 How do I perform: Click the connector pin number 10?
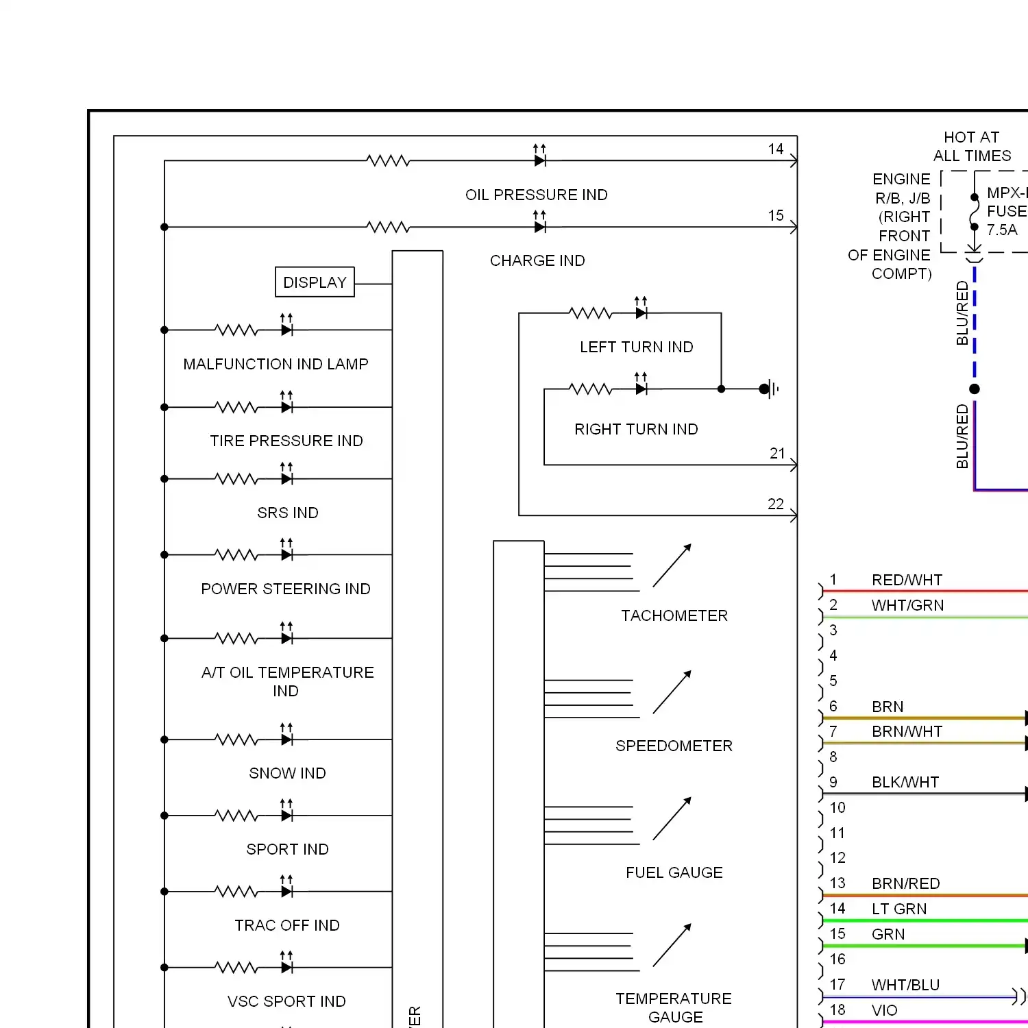837,807
